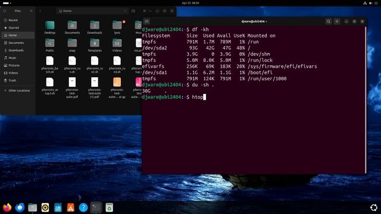Screen dimensions: 381x214
Task: Click the 'htop' command text
Action: [x=197, y=97]
